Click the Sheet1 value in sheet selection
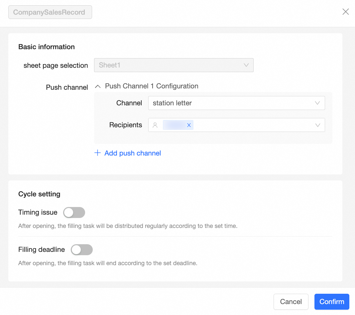The height and width of the screenshot is (315, 355). [110, 65]
